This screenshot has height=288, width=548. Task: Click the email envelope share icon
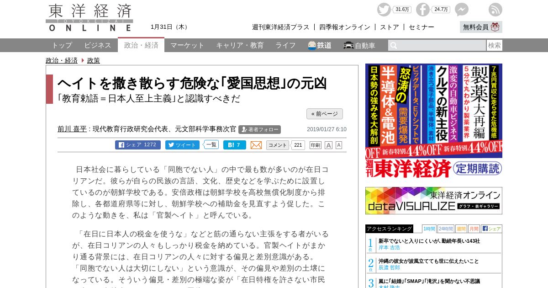click(x=256, y=145)
